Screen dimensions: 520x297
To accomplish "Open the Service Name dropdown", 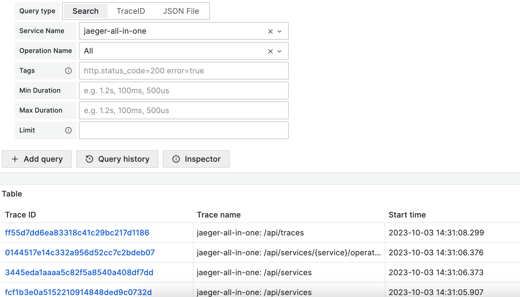I will [x=279, y=31].
